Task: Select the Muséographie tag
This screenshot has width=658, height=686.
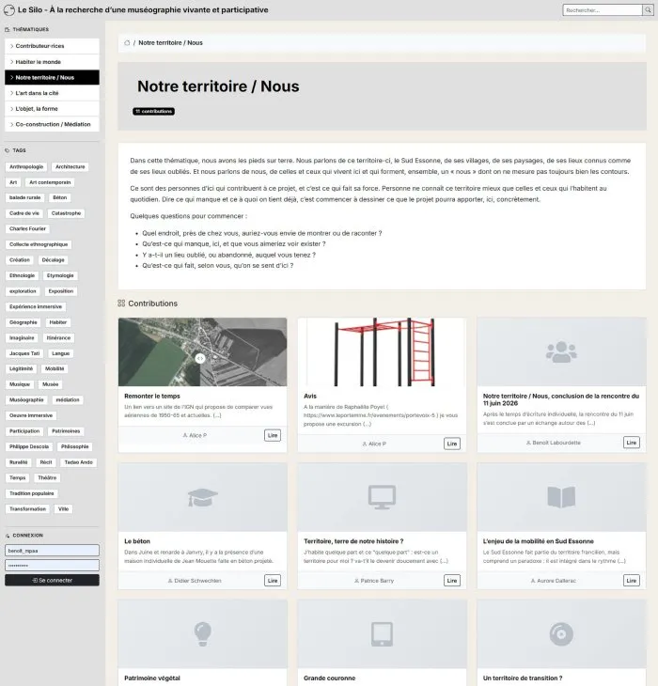Action: [26, 400]
